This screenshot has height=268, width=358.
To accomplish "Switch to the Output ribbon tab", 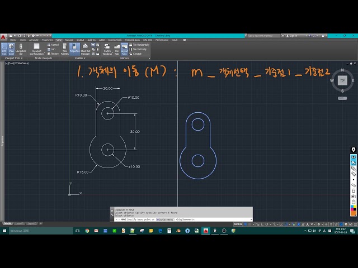I will [x=80, y=40].
